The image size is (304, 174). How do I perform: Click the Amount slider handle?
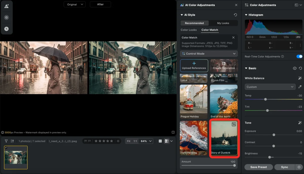[x=234, y=165]
